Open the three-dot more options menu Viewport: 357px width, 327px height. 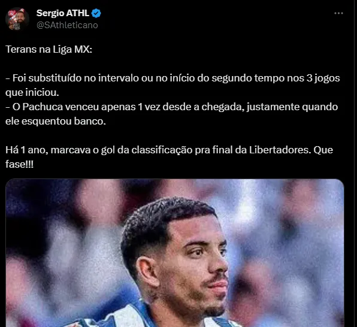coord(338,13)
